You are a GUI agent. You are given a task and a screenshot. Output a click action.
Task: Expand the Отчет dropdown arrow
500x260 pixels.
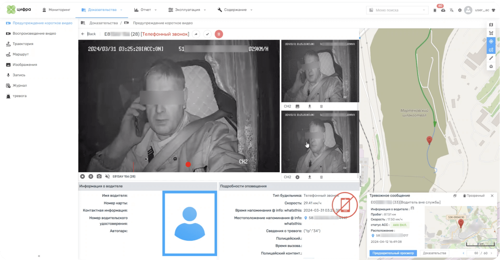156,10
